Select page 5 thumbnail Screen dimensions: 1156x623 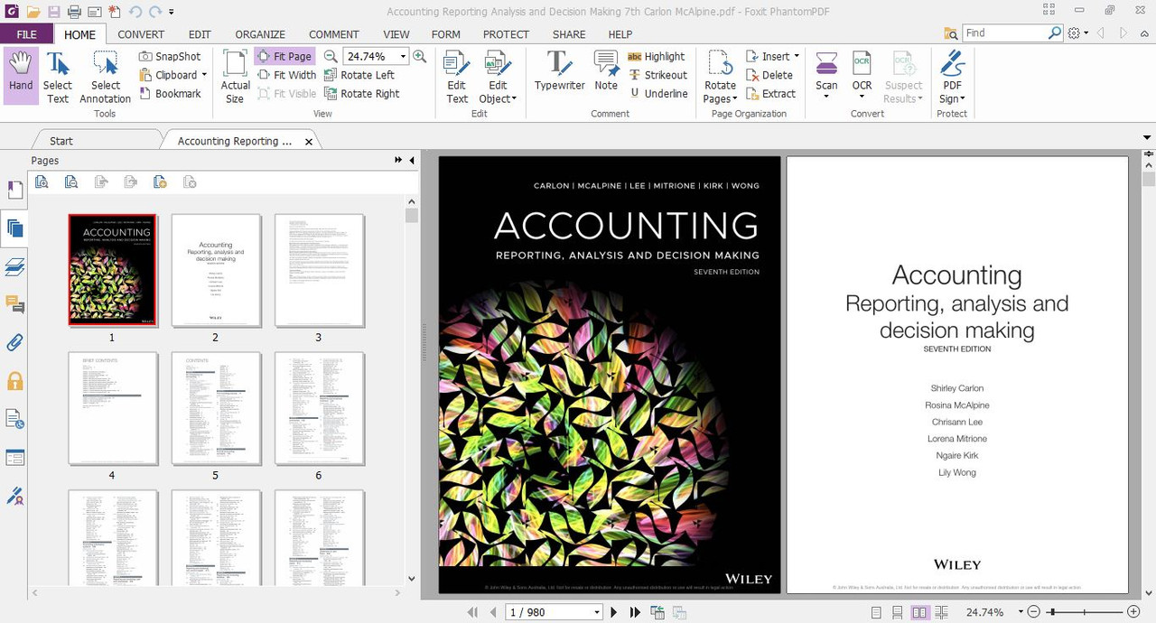pyautogui.click(x=216, y=409)
